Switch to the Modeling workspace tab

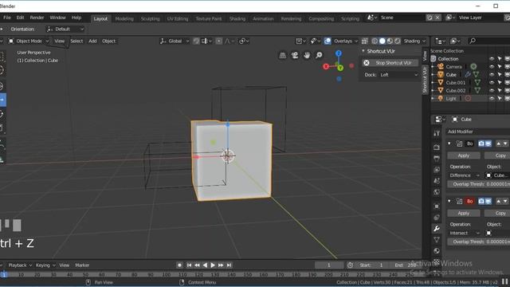124,18
